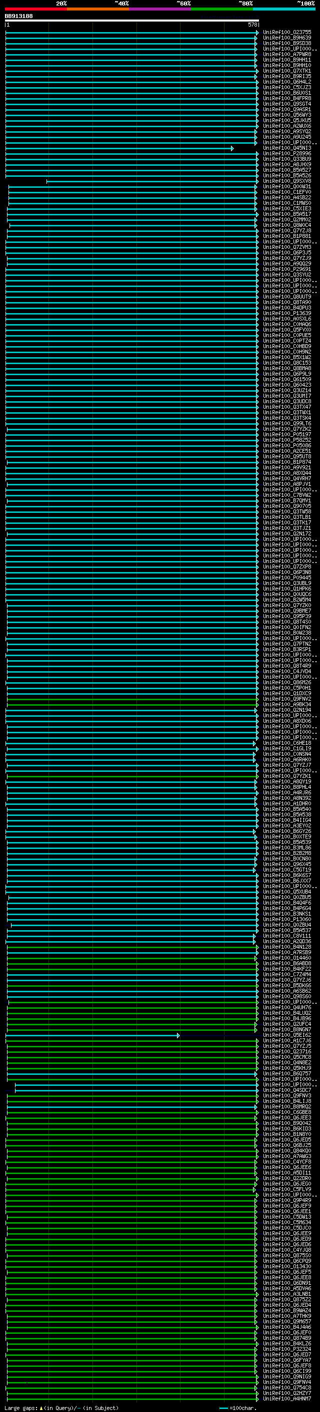Open the UniRef100_Q23755 hit label
Screen dimensions: 320x1412
point(287,33)
